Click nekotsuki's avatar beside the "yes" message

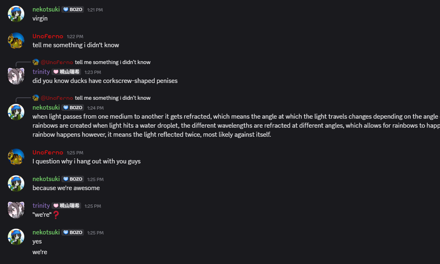16,237
